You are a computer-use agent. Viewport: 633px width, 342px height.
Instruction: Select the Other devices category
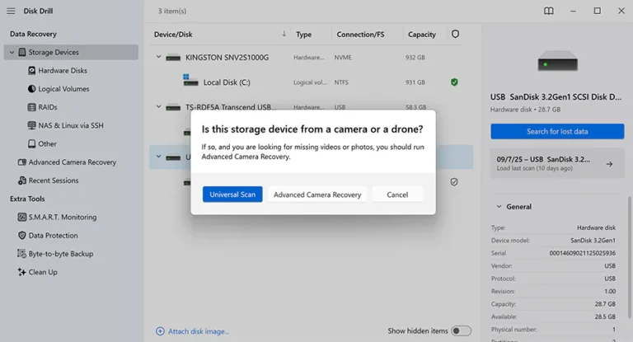(x=47, y=143)
